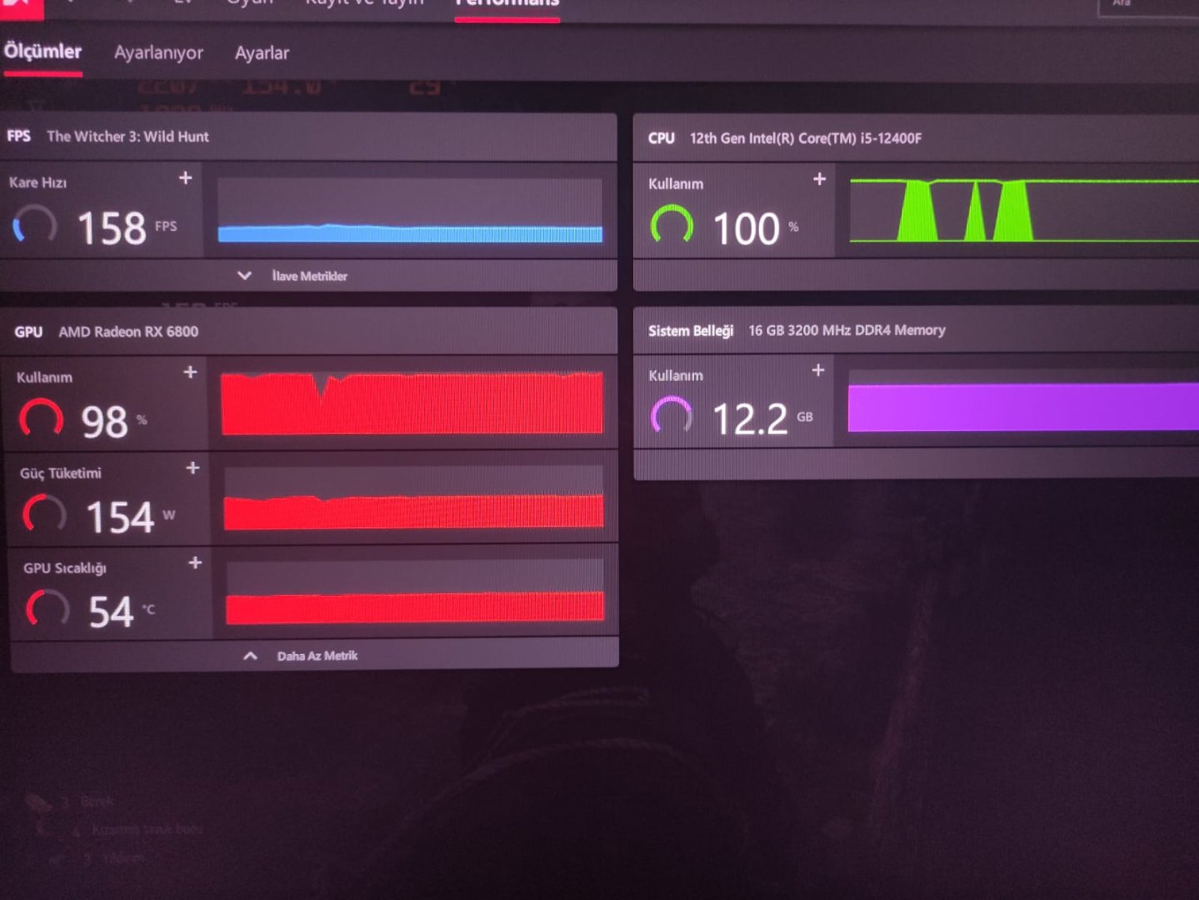Switch to the Ayarlanıyor tab
The width and height of the screenshot is (1199, 900).
158,52
